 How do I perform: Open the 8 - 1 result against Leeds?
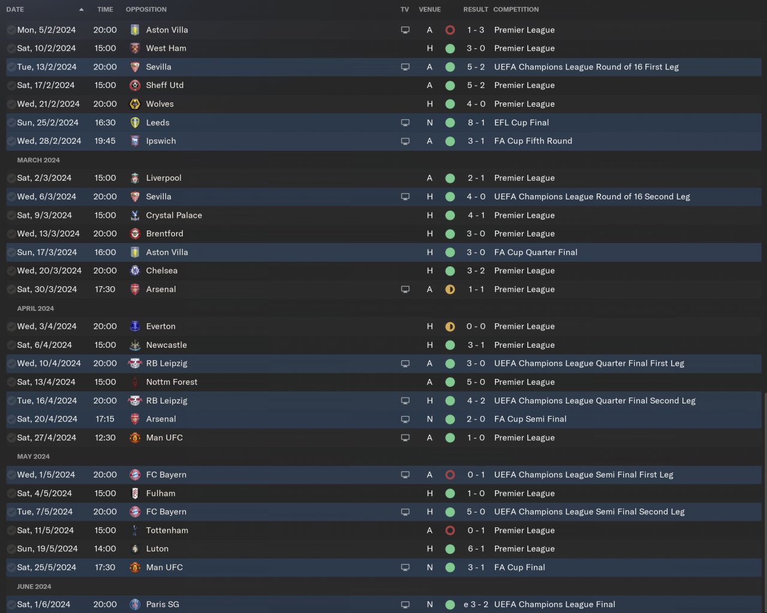pyautogui.click(x=476, y=123)
